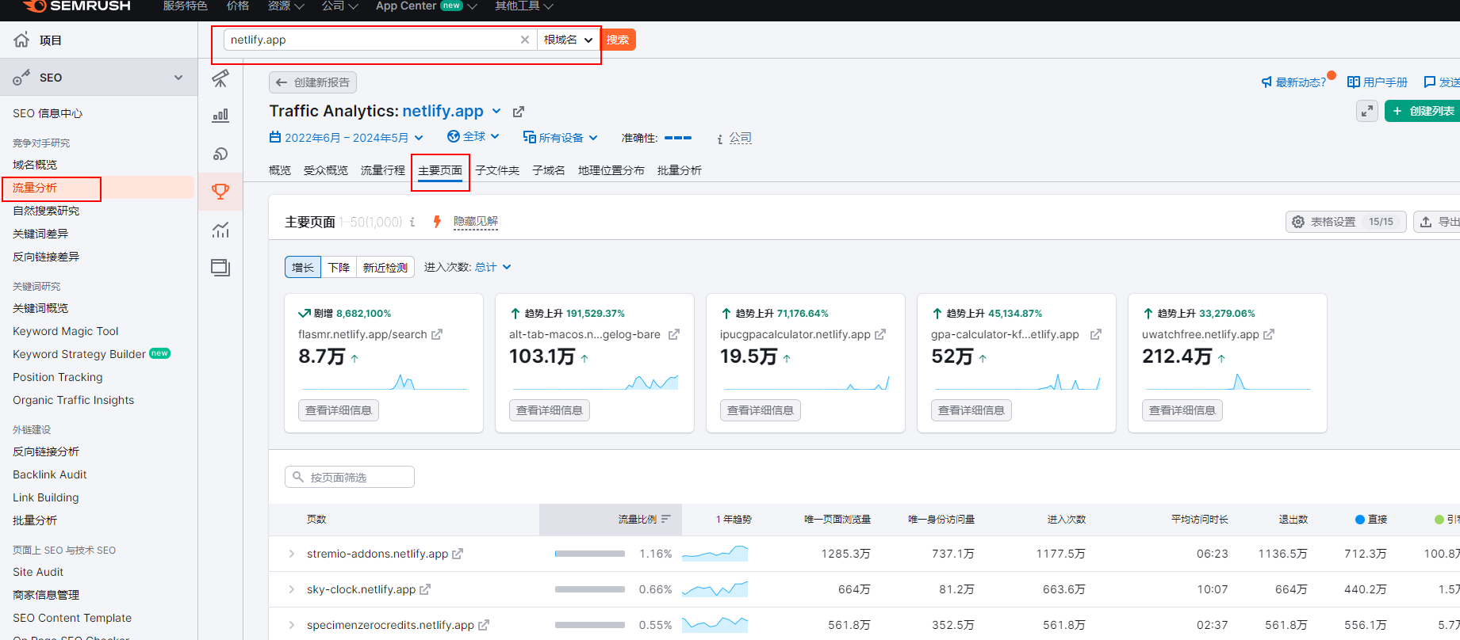
Task: Select the 增长 toggle option
Action: pos(303,268)
